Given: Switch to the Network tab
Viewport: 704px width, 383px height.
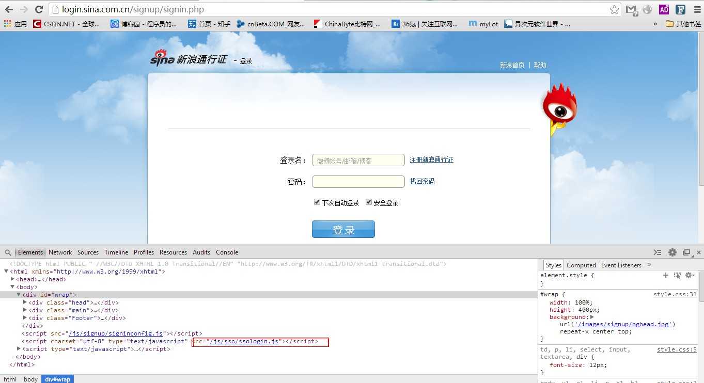Looking at the screenshot, I should coord(60,252).
